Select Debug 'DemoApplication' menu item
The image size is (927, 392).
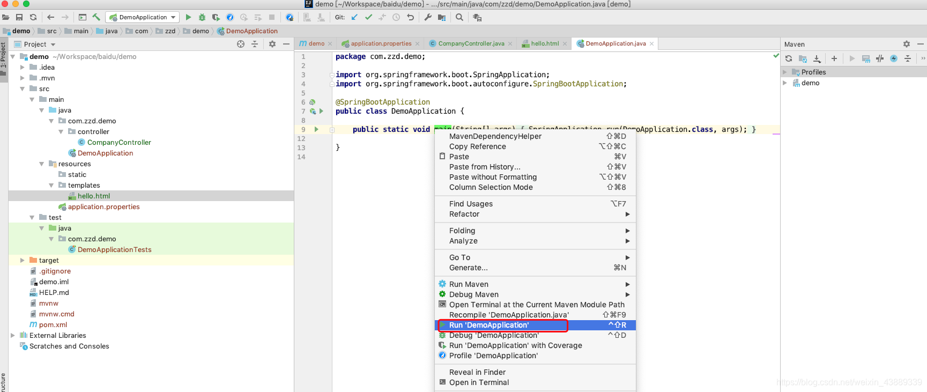[x=535, y=335]
